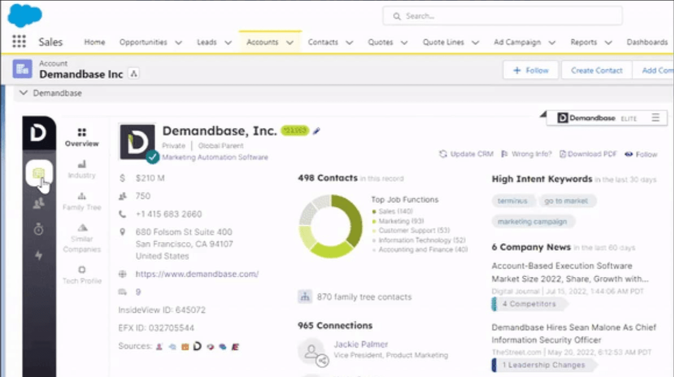Click the first source icon in Sources row
The width and height of the screenshot is (674, 377).
pos(159,347)
